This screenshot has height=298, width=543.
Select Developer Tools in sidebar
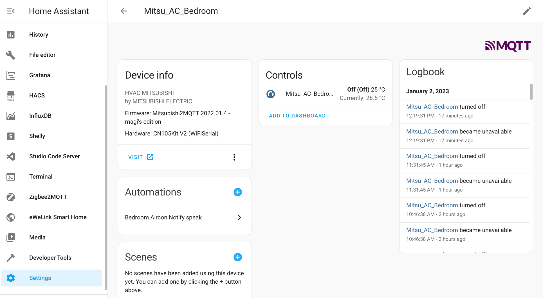click(50, 258)
